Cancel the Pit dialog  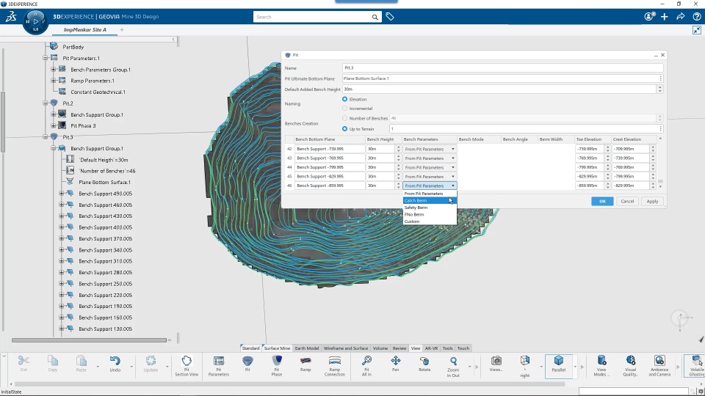pyautogui.click(x=627, y=202)
